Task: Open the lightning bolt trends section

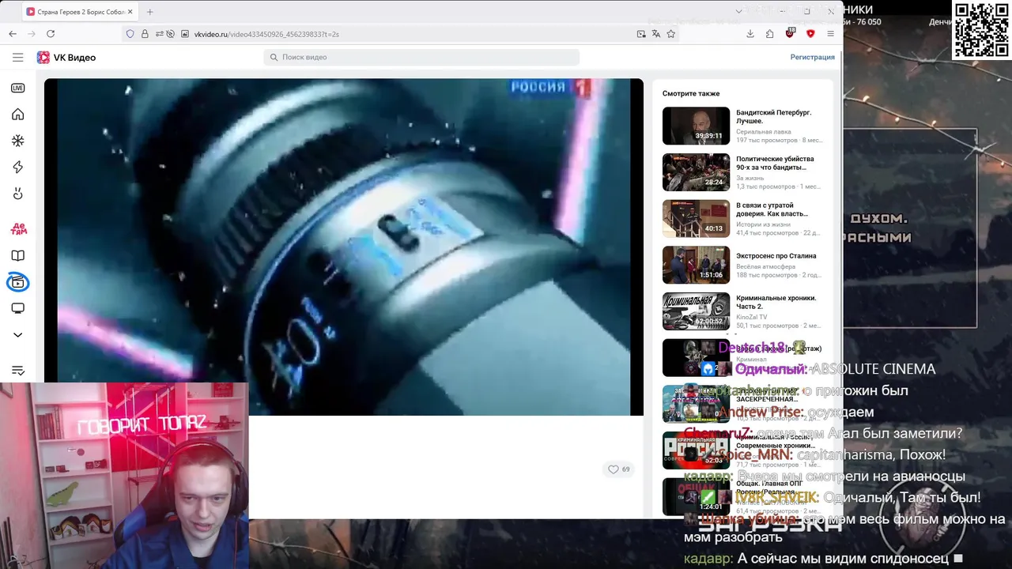Action: click(x=17, y=167)
